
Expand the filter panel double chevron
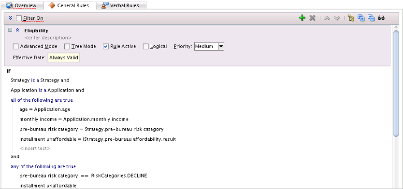(11, 18)
